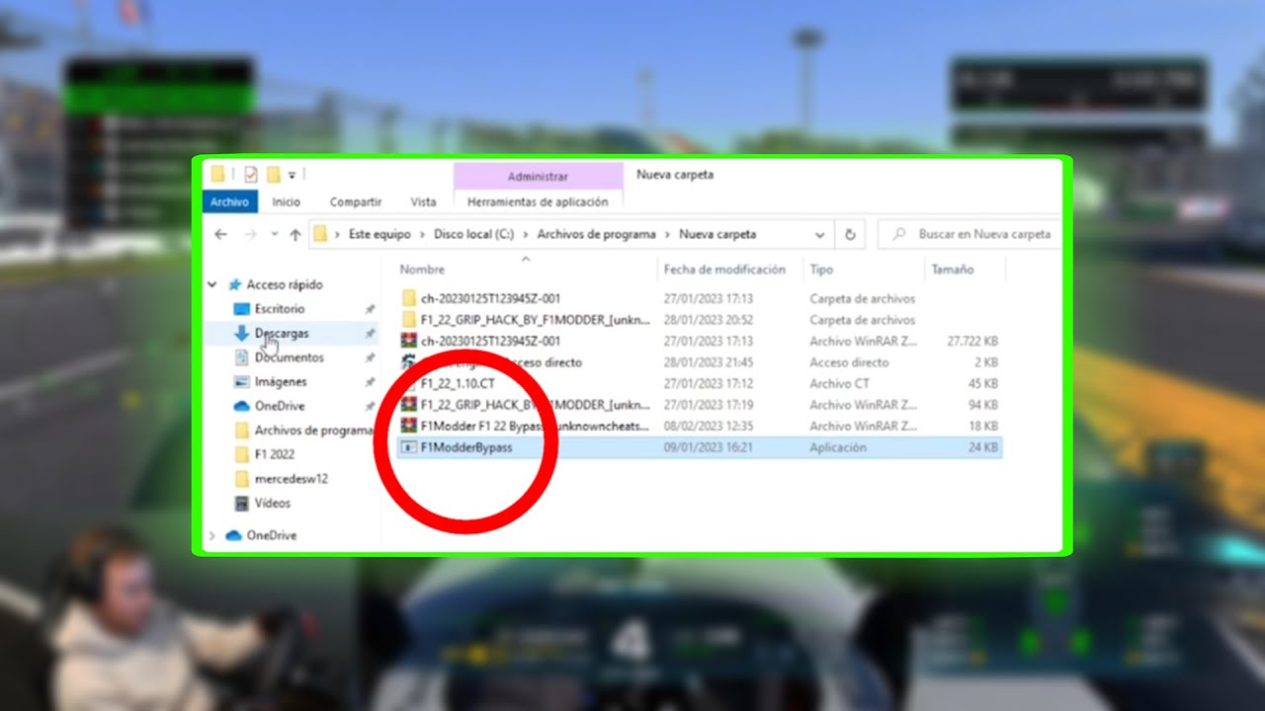Screen dimensions: 1265x711
Task: Open the F1 2022 sidebar folder
Action: 274,455
